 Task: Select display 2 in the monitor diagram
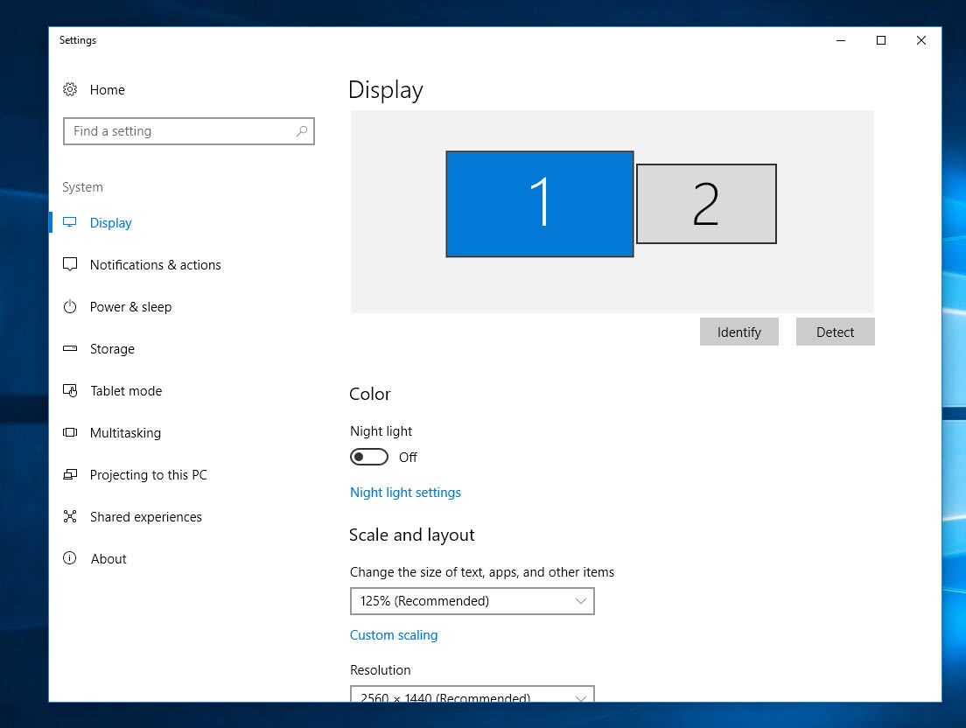(706, 204)
